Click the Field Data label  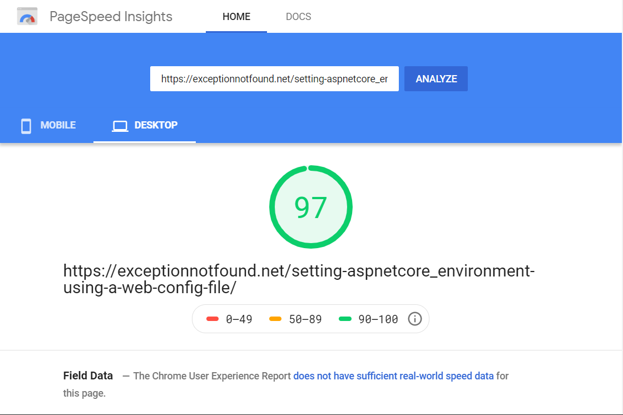point(88,376)
